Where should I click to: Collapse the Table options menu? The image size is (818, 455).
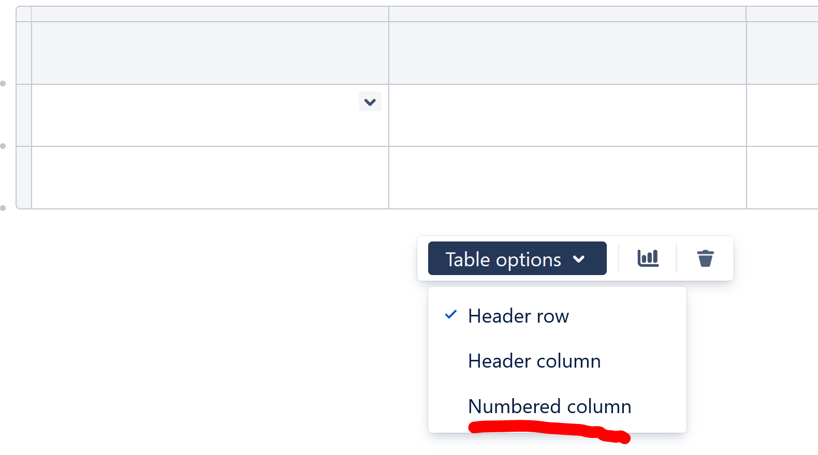516,259
